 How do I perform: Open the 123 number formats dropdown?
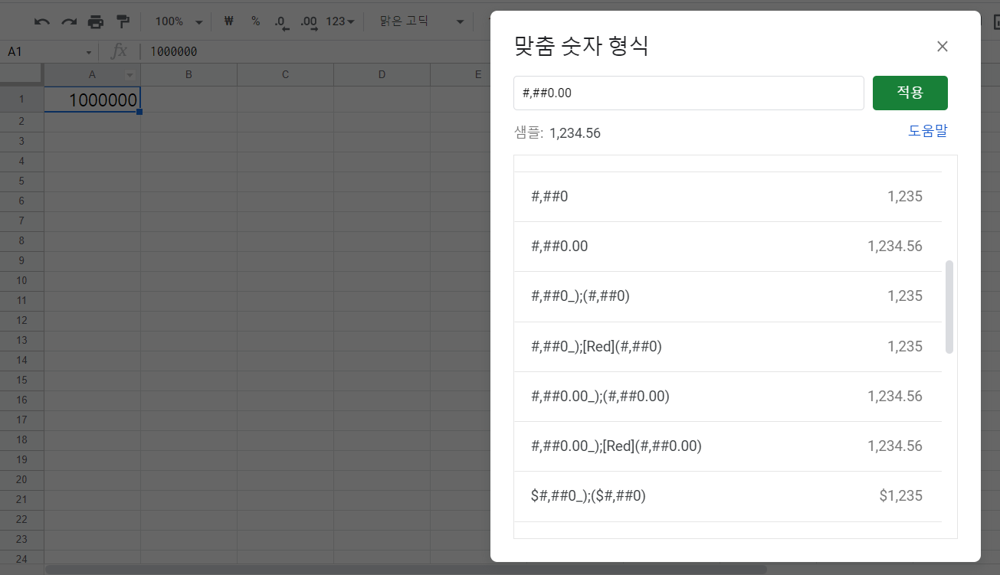pyautogui.click(x=340, y=21)
